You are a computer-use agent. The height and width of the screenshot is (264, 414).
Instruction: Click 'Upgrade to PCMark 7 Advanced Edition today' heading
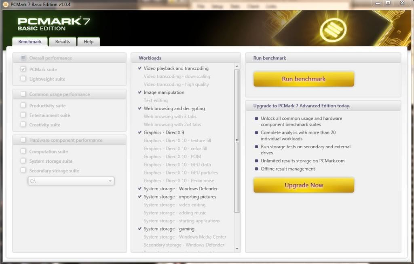[302, 106]
